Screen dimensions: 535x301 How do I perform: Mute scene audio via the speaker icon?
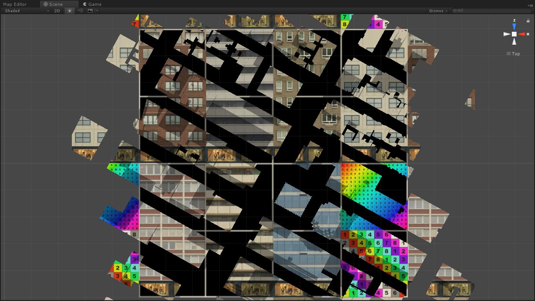click(80, 11)
